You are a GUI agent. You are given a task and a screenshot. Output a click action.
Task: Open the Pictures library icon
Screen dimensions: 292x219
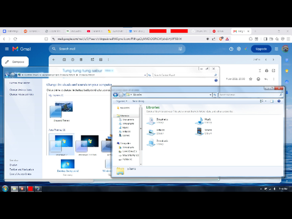click(151, 132)
